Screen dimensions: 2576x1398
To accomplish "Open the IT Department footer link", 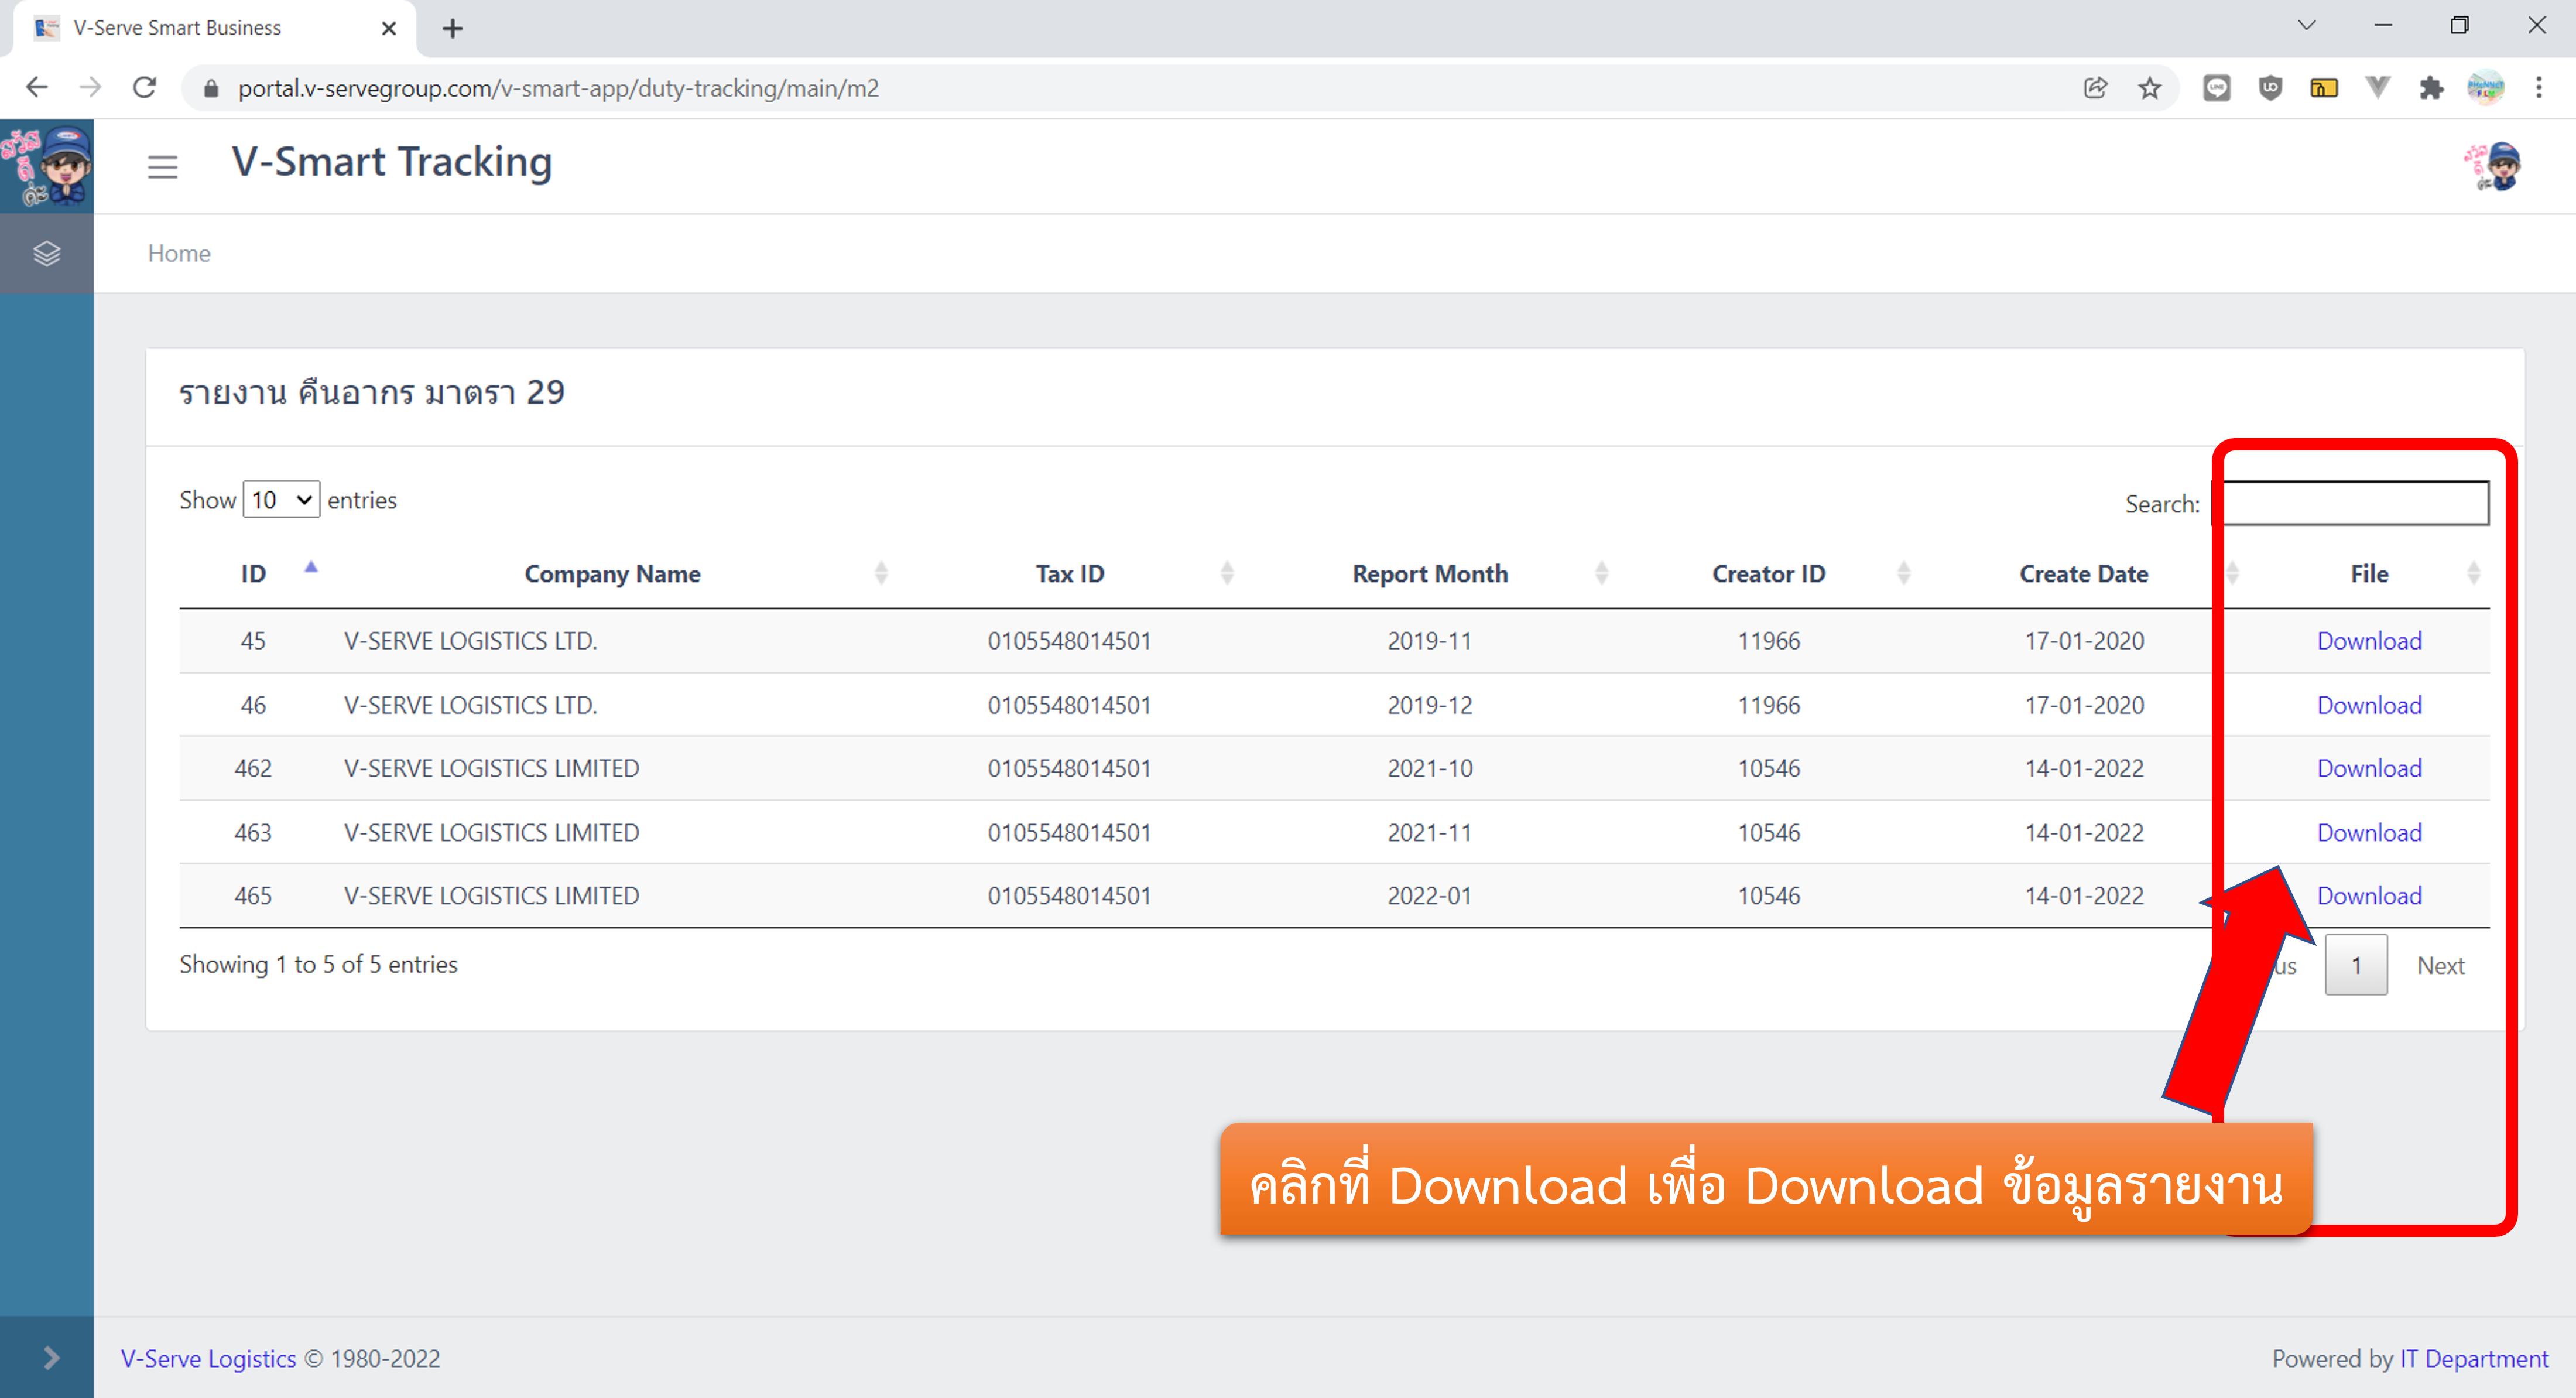I will coord(2474,1358).
